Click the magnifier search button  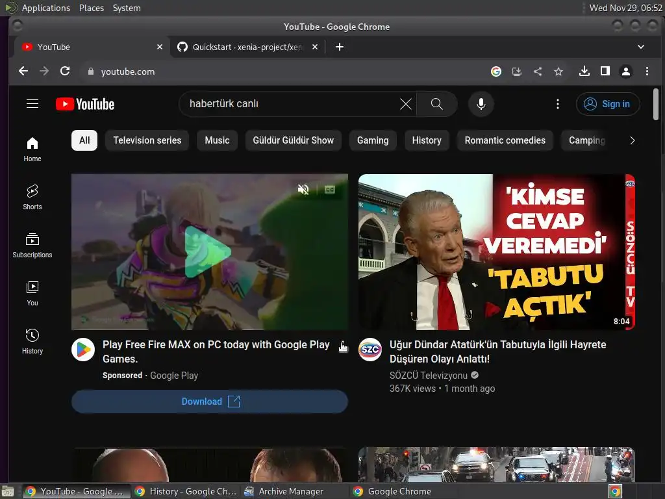tap(437, 104)
